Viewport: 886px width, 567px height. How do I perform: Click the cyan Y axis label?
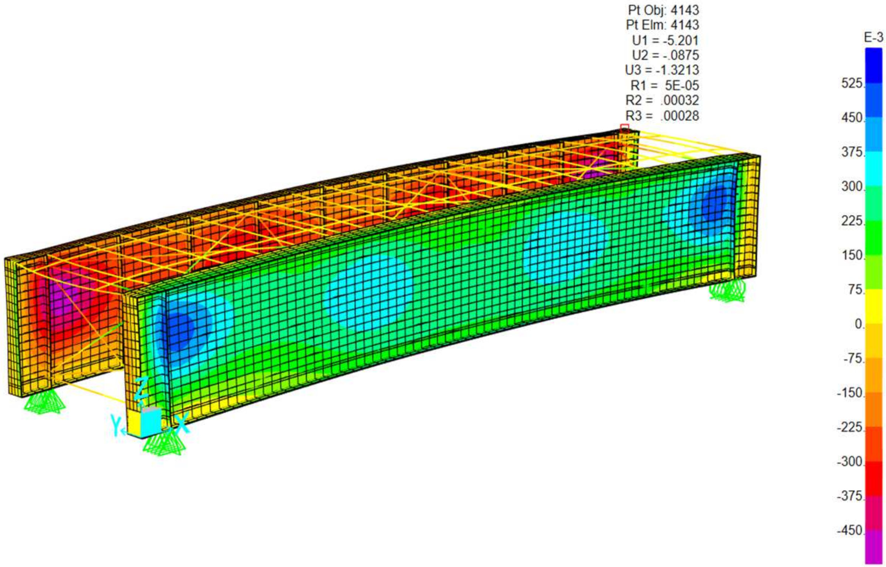coord(116,425)
